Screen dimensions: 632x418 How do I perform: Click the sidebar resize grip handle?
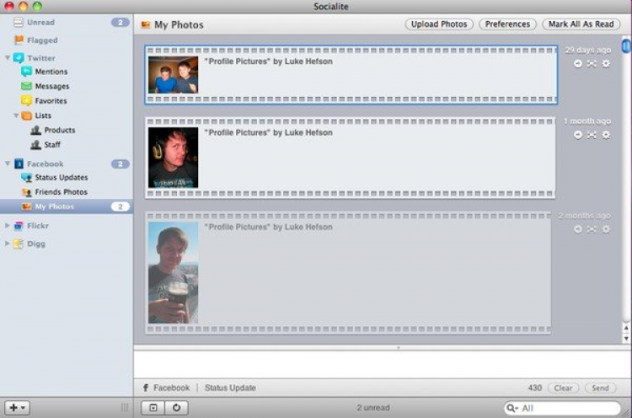(x=125, y=408)
